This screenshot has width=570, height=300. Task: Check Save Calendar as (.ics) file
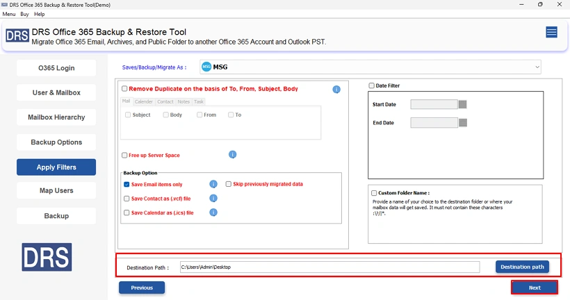click(x=127, y=212)
